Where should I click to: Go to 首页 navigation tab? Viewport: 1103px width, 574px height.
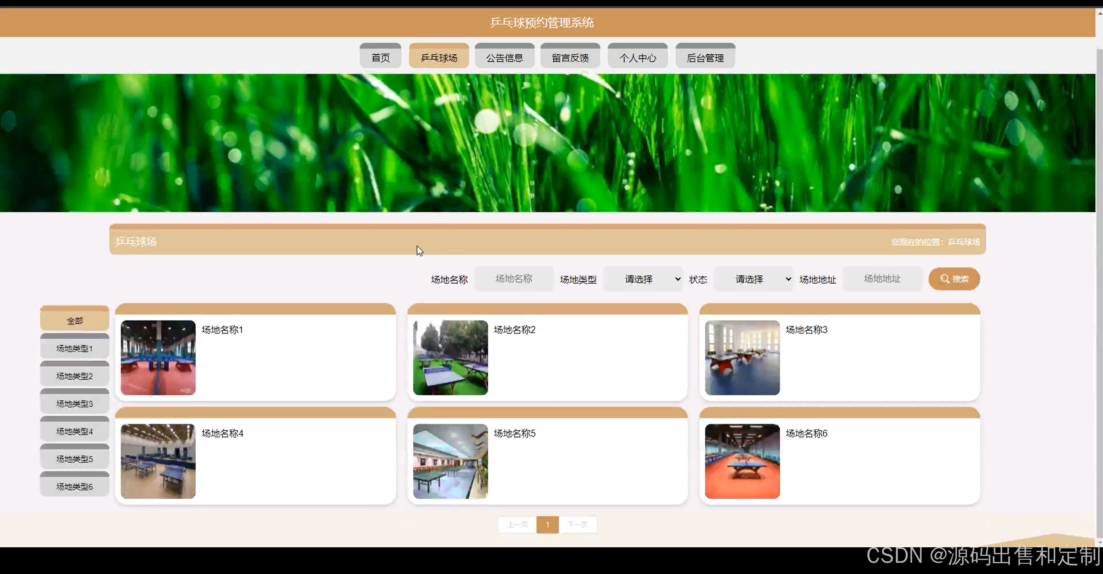point(380,57)
